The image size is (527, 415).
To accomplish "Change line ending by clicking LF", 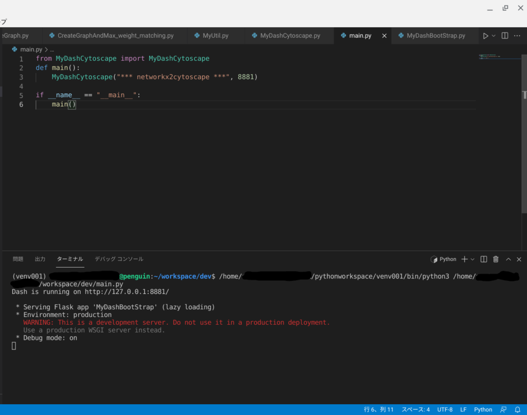I will pos(463,409).
